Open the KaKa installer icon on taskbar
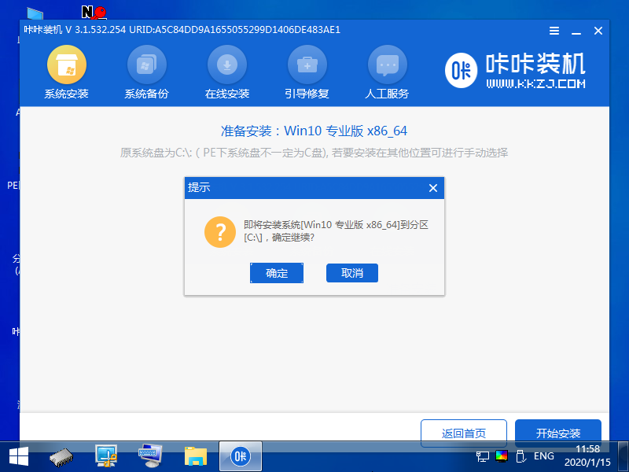Screen dimensions: 629x472 tap(240, 455)
